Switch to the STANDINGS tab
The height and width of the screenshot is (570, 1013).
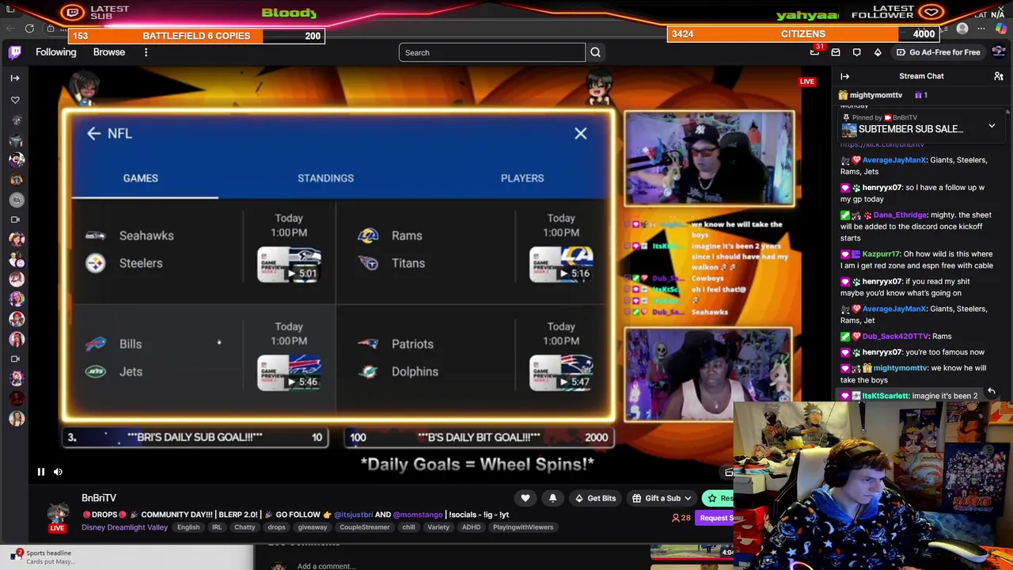tap(325, 178)
